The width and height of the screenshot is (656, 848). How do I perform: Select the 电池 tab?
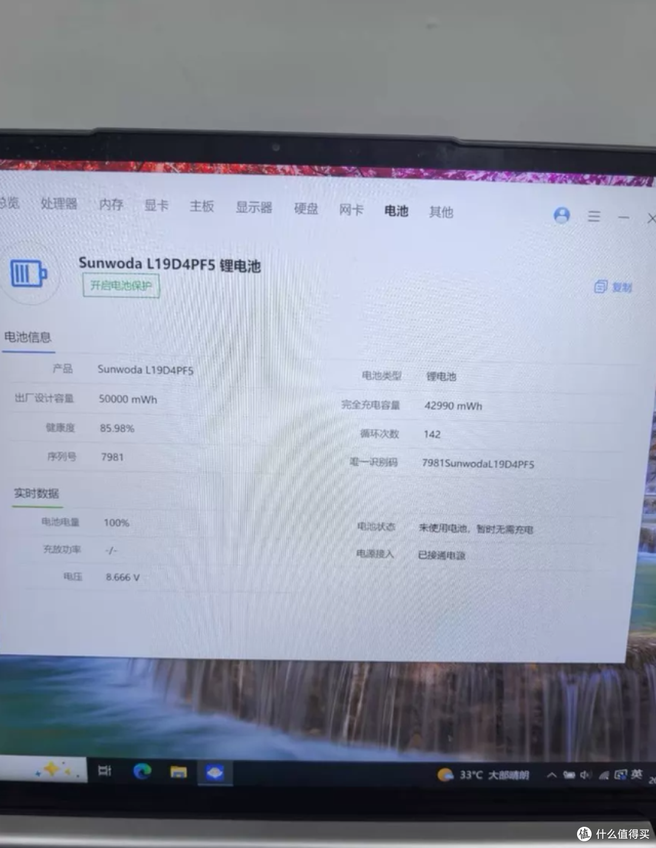point(396,211)
